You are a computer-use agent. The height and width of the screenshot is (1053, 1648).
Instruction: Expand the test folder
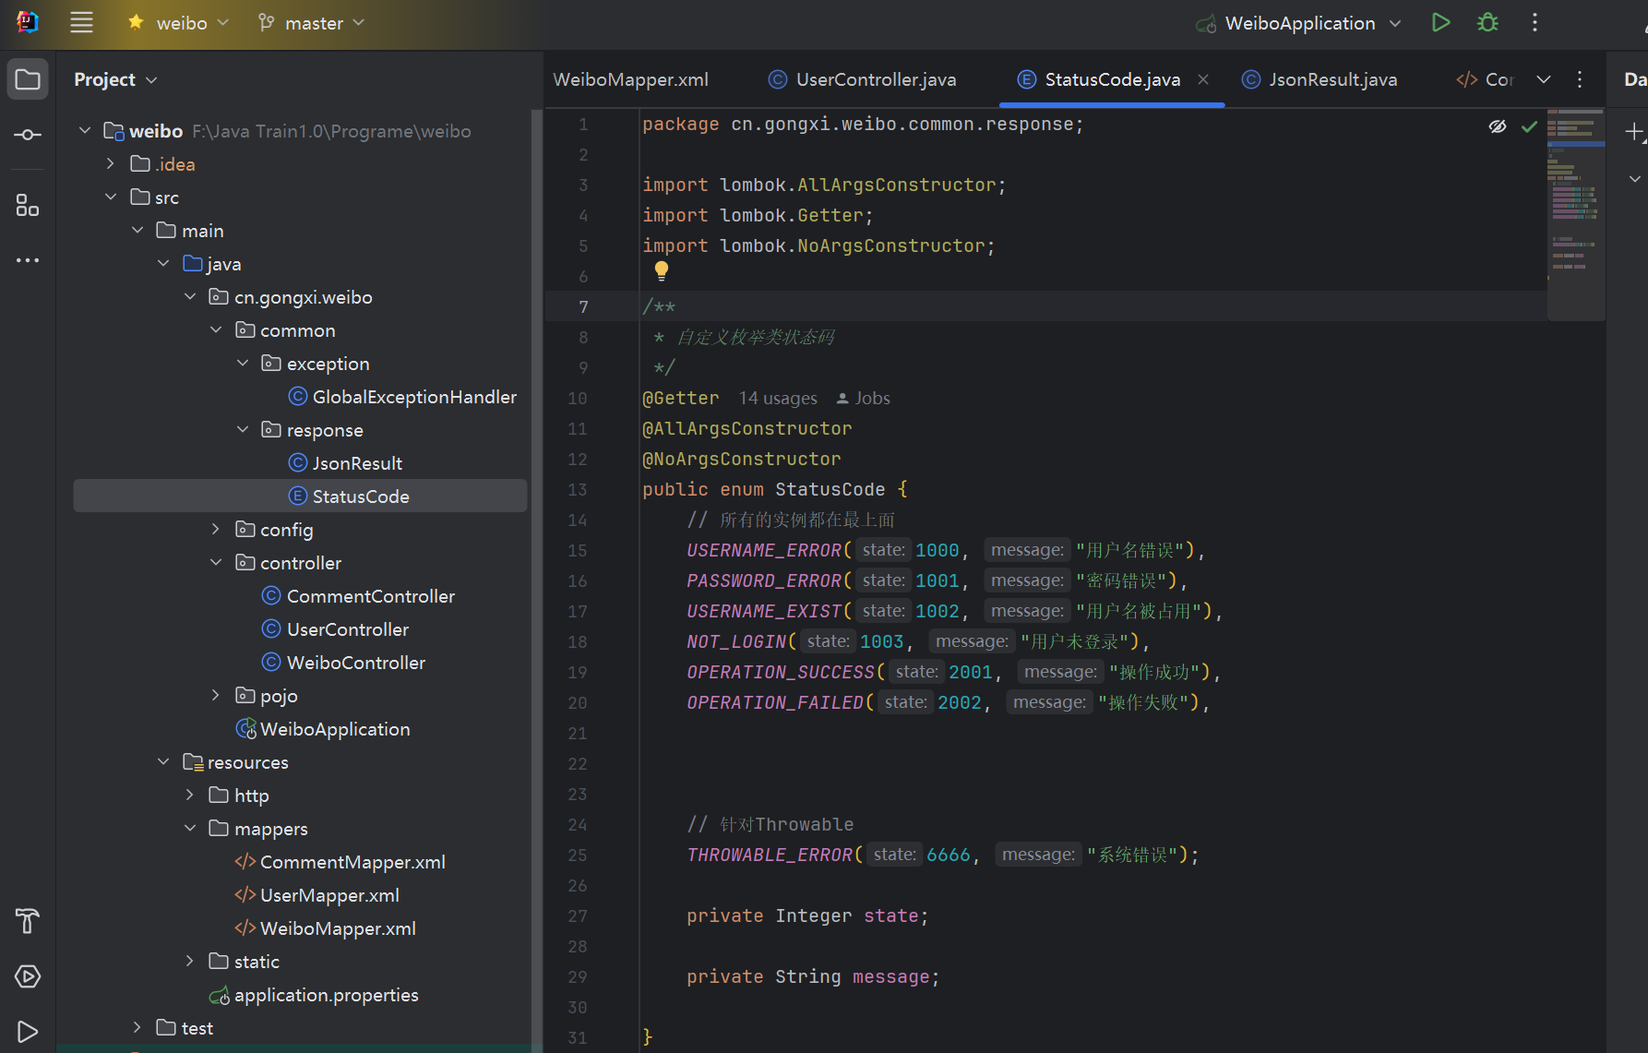137,1027
